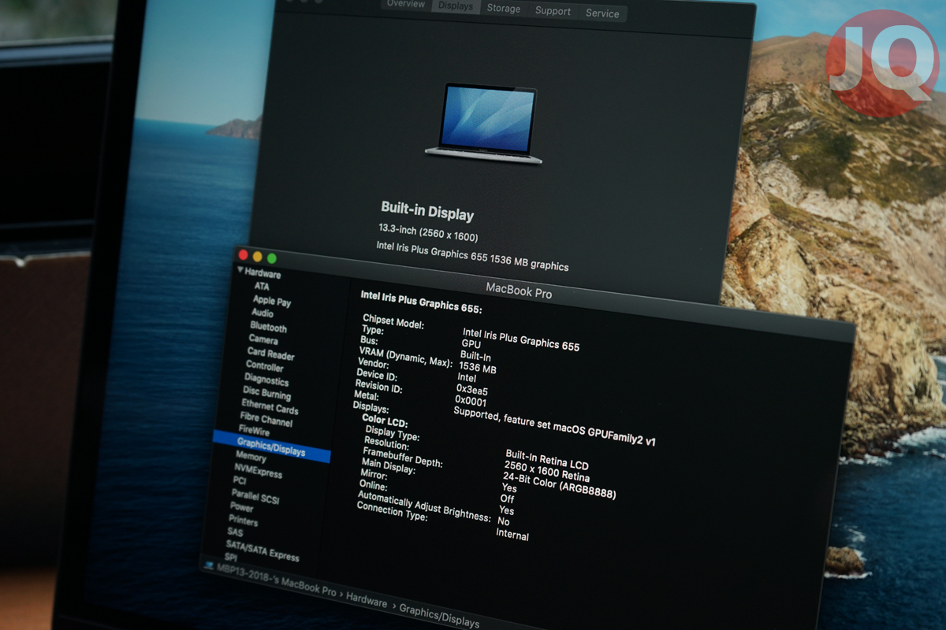The width and height of the screenshot is (946, 630).
Task: Click the Intel Iris Plus Graphics 655 heading
Action: (x=421, y=302)
